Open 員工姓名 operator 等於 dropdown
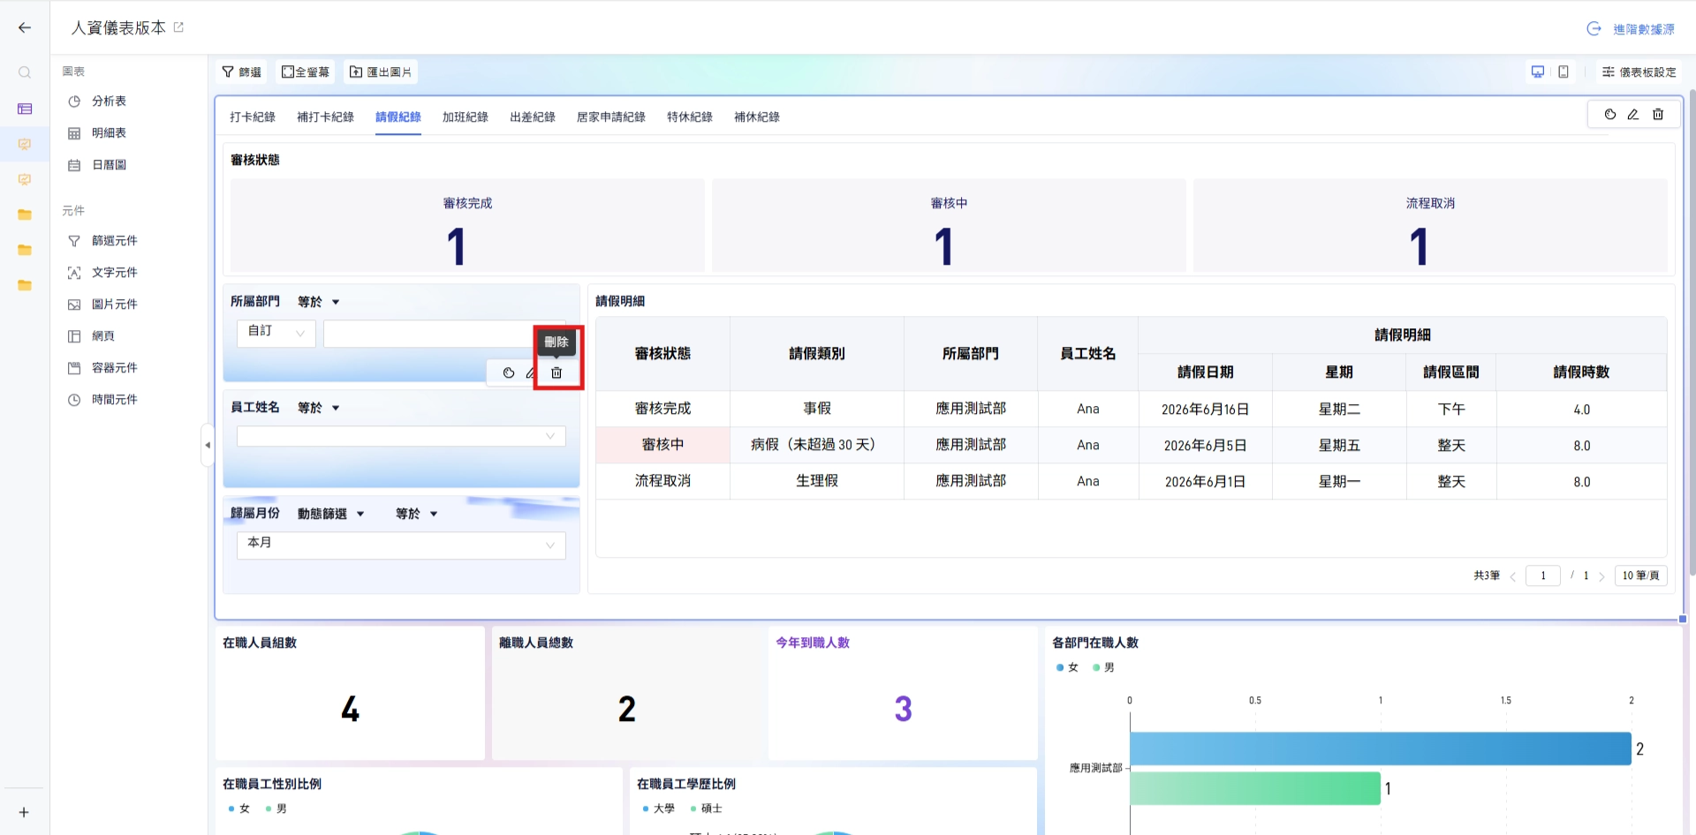1696x835 pixels. coord(319,408)
